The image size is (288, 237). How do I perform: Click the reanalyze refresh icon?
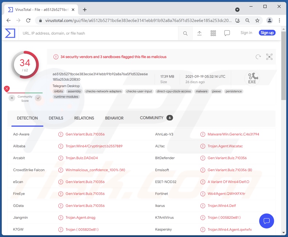coord(258,57)
